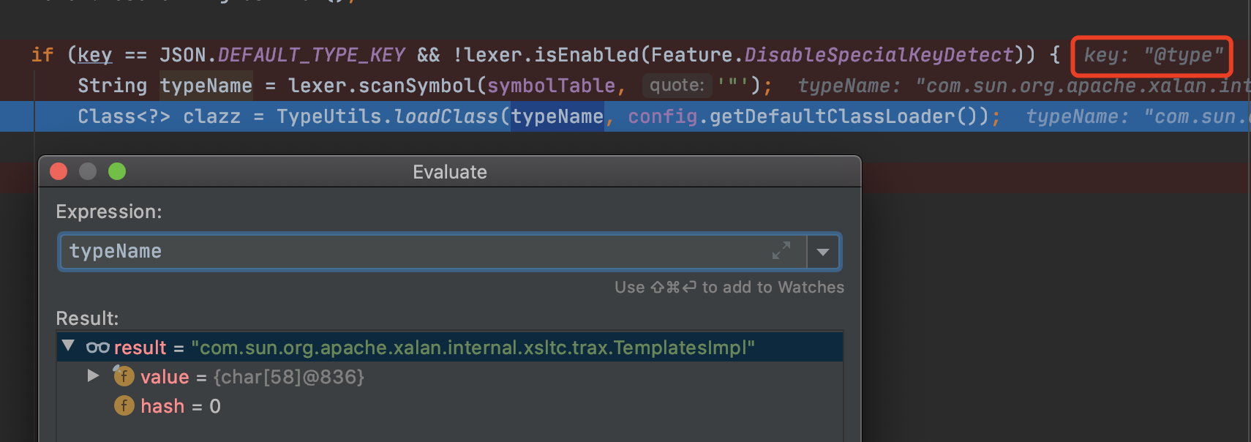The width and height of the screenshot is (1251, 442).
Task: Click the glasses icon beside result
Action: pos(97,348)
